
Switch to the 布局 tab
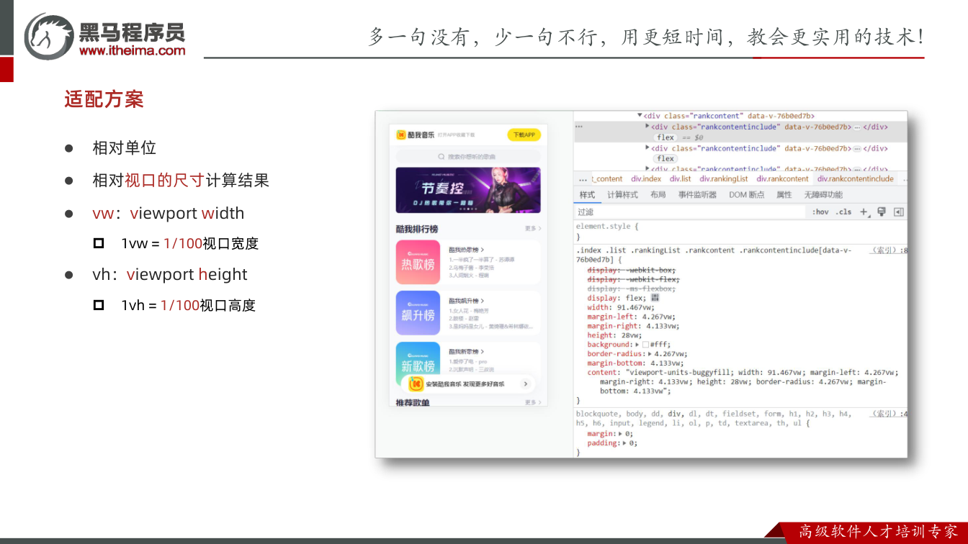click(x=658, y=195)
